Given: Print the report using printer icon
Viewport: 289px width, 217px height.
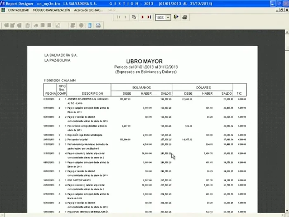Looking at the screenshot, I should [185, 17].
